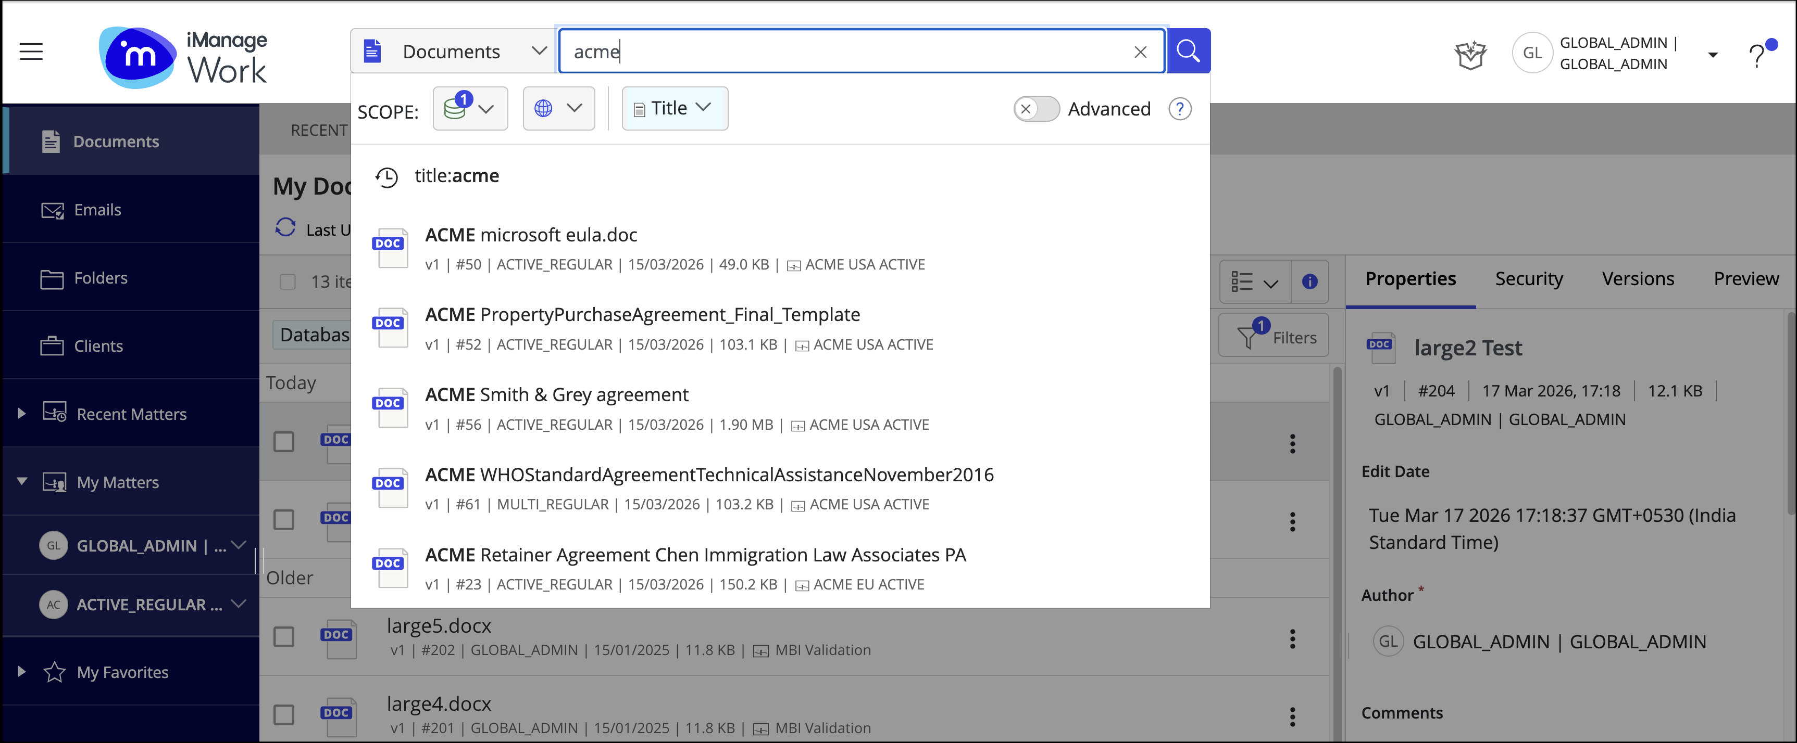This screenshot has height=743, width=1797.
Task: Open the Filters funnel button
Action: 1274,337
